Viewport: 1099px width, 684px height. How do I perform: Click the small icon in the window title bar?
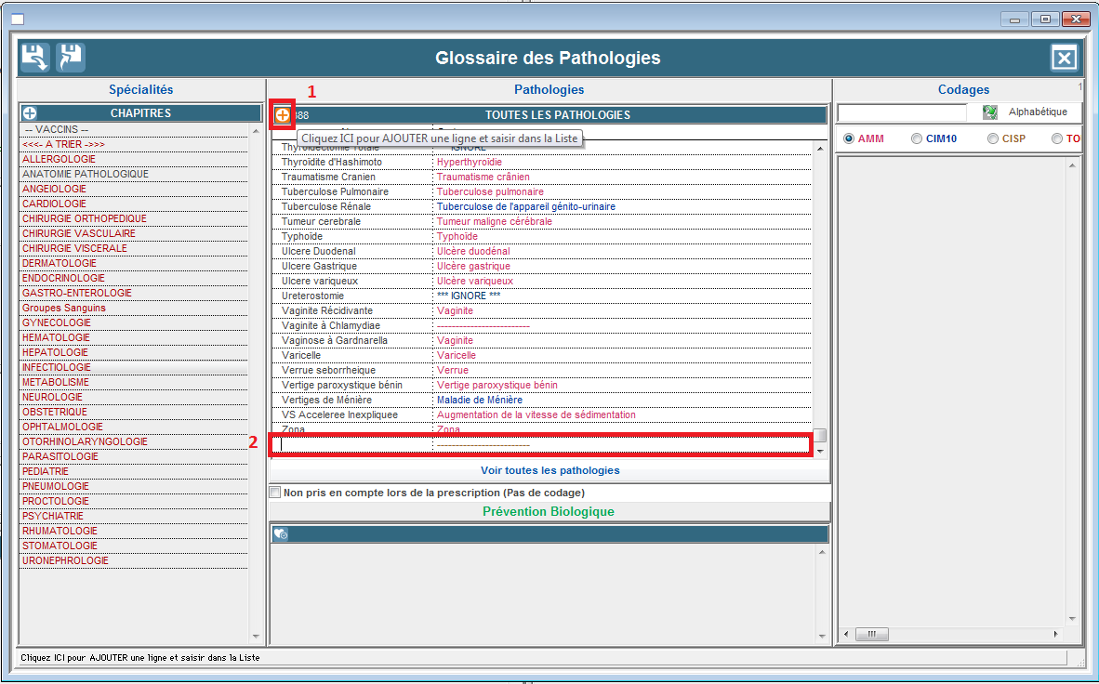point(17,20)
